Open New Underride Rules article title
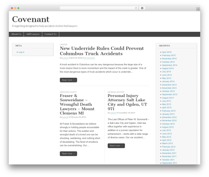The height and width of the screenshot is (177, 209). [102, 51]
